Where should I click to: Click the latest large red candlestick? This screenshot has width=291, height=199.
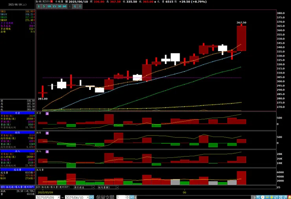click(241, 38)
